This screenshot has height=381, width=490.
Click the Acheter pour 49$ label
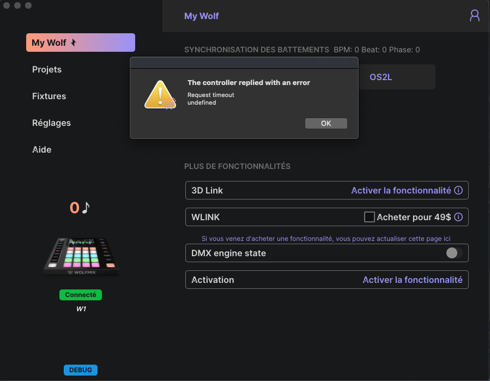click(414, 217)
